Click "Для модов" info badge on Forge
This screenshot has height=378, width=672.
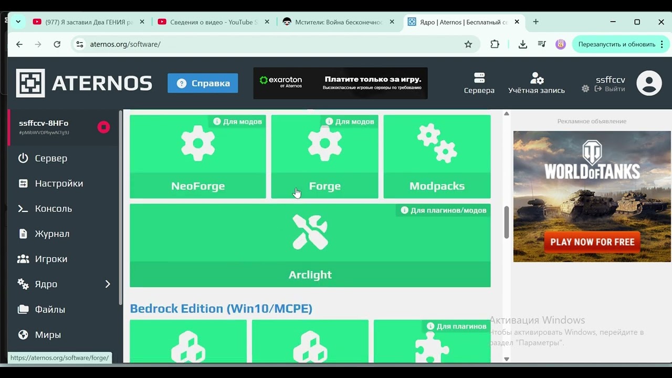(x=350, y=121)
